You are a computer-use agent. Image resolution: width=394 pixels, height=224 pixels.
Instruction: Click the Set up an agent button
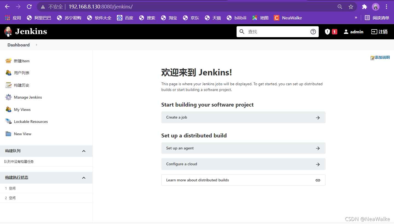click(243, 148)
